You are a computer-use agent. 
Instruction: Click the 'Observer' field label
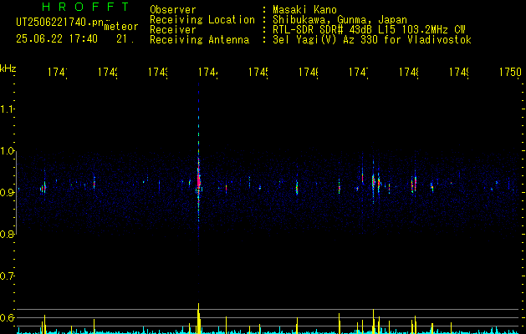(173, 10)
